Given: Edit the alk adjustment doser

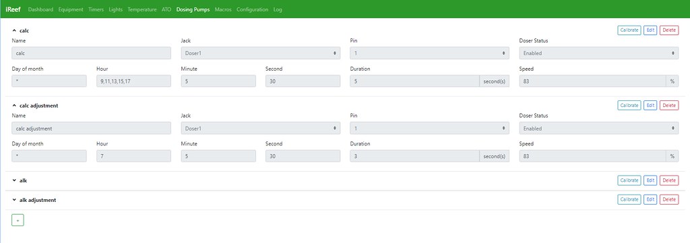Looking at the screenshot, I should (650, 199).
